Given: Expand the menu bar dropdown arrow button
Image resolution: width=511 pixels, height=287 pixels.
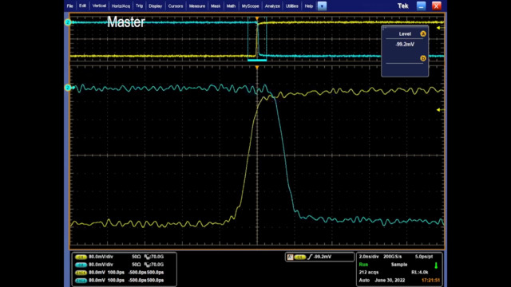Looking at the screenshot, I should (x=322, y=6).
